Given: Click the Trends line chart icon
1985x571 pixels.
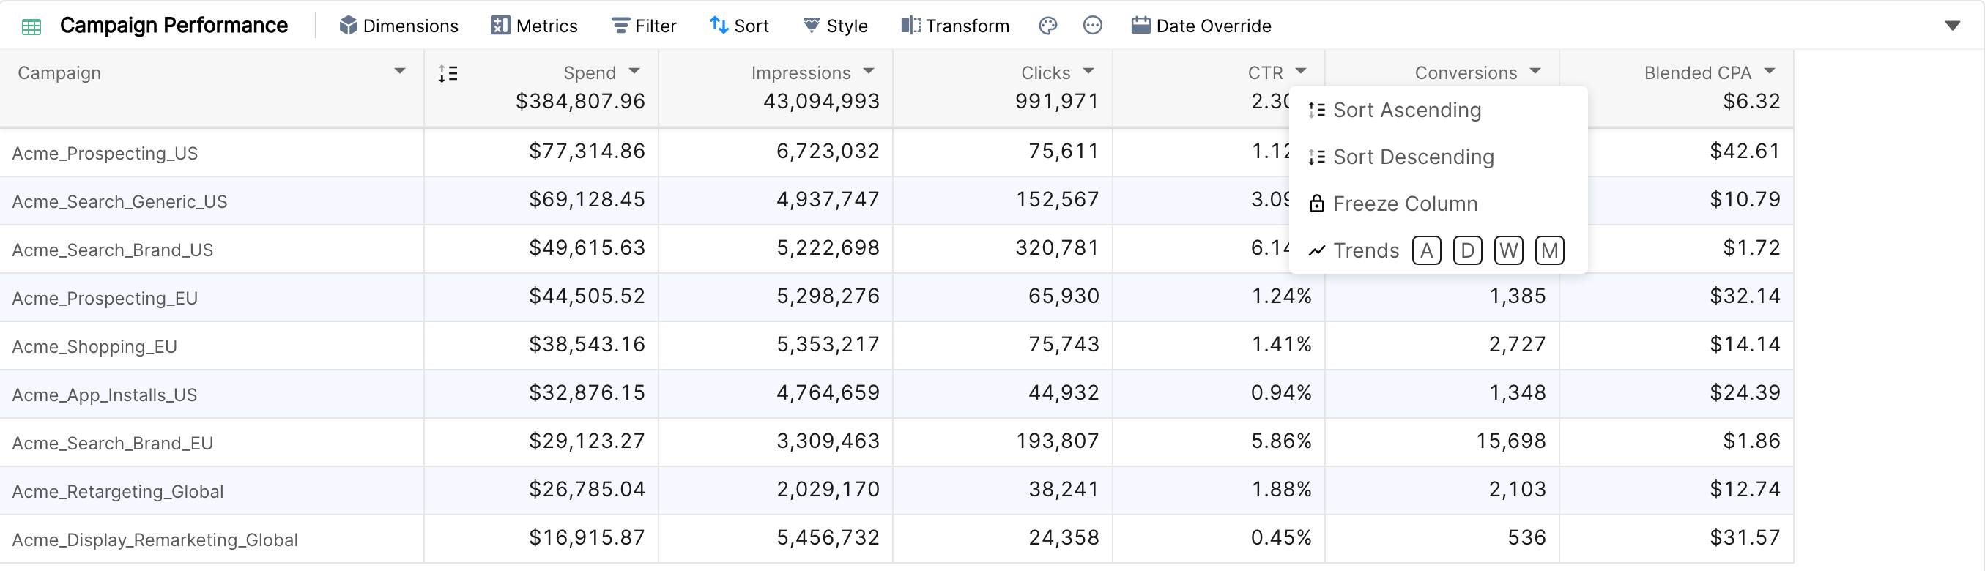Looking at the screenshot, I should pyautogui.click(x=1317, y=250).
